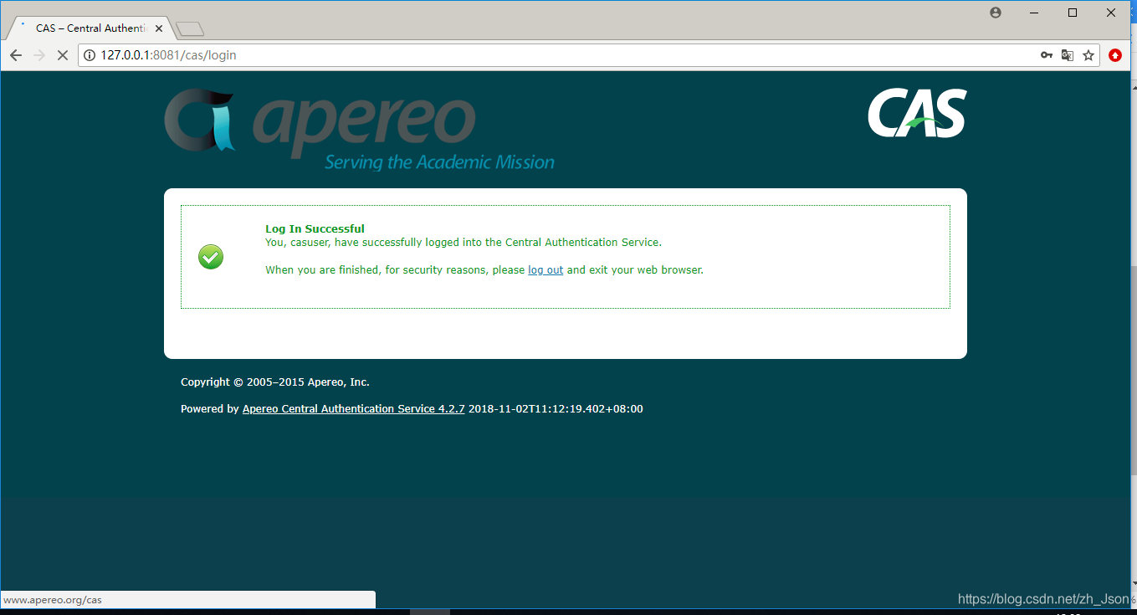Stop page loading with X button
The image size is (1137, 615).
[x=62, y=55]
